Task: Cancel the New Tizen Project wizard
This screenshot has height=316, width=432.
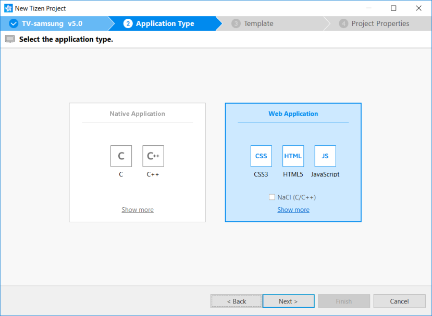Action: pyautogui.click(x=399, y=301)
